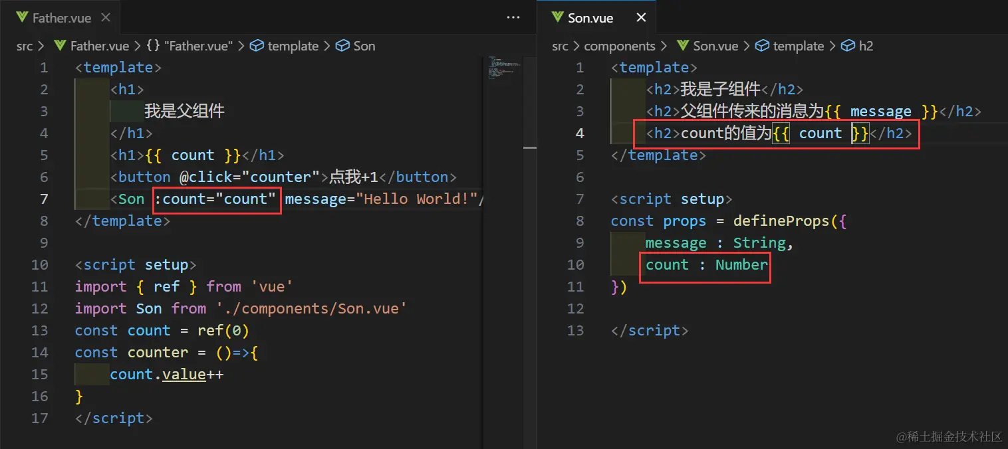Click '{{ count }}' in Son.vue line 4
The height and width of the screenshot is (449, 1008).
coord(820,133)
